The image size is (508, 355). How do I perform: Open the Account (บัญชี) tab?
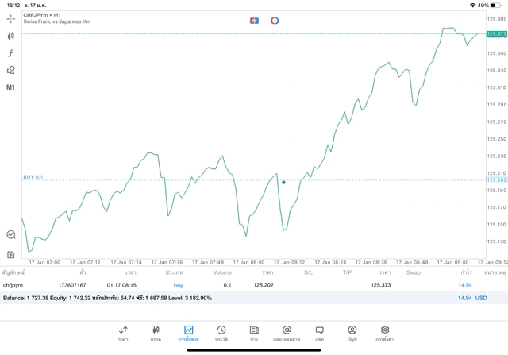pos(352,334)
